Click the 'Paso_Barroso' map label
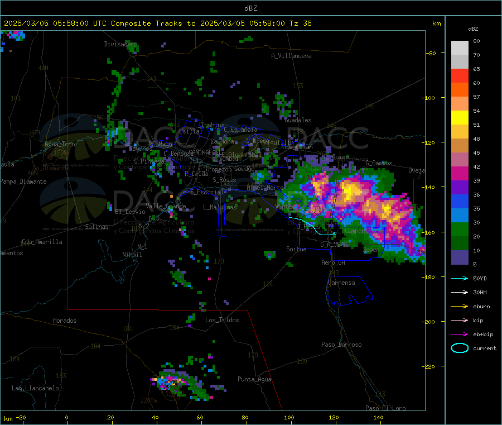Viewport: 502px width, 425px height. 341,345
